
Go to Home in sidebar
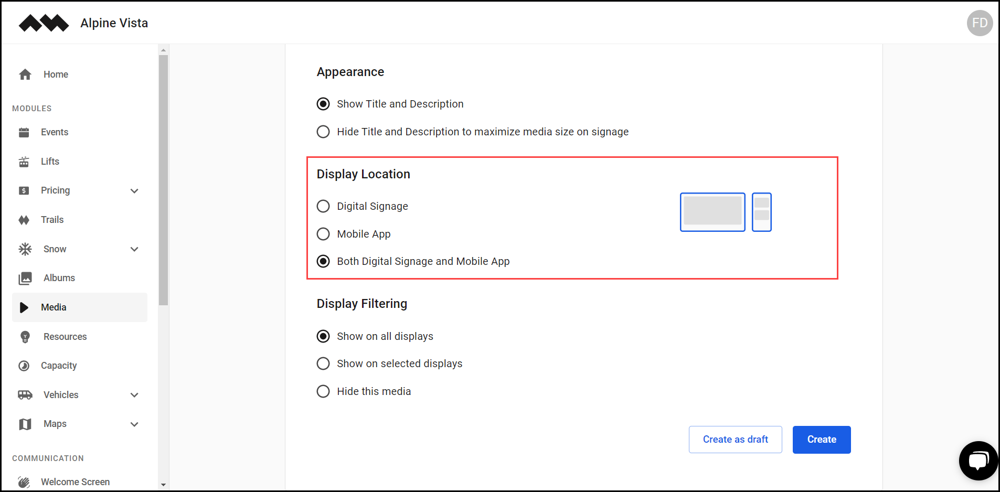[80, 74]
